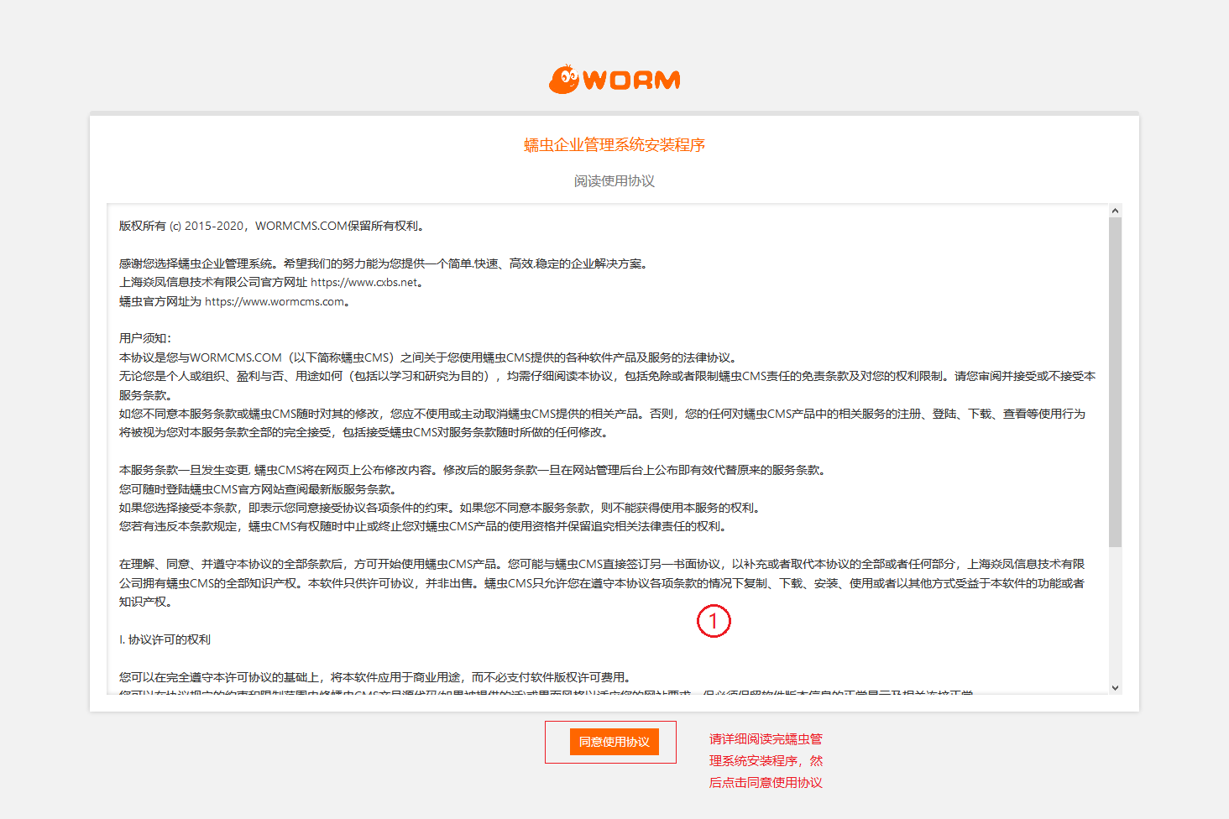The image size is (1229, 819).
Task: Click the red hint text 请详细阅读完蠕虫管
Action: (x=766, y=739)
